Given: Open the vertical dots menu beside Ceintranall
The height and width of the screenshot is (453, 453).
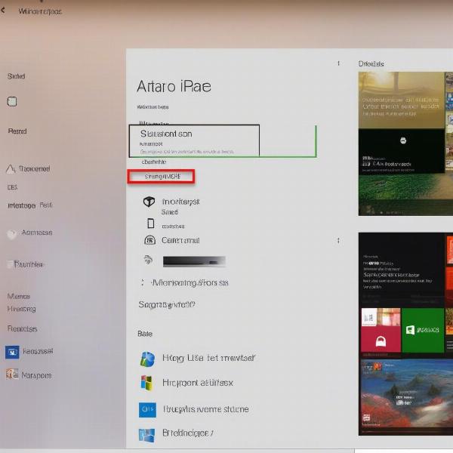Looking at the screenshot, I should (x=338, y=240).
